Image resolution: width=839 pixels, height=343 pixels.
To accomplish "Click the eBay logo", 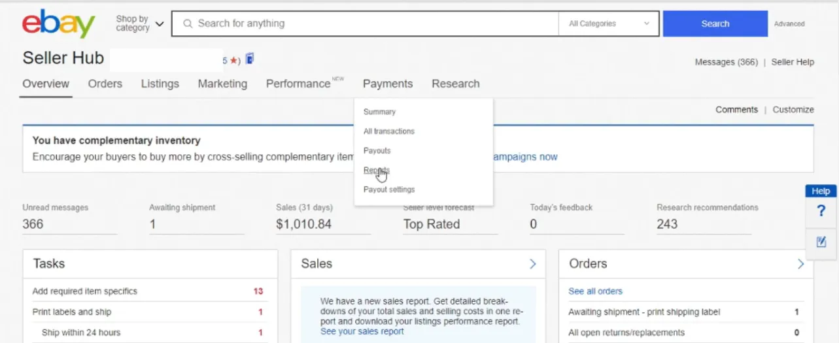I will pyautogui.click(x=59, y=24).
